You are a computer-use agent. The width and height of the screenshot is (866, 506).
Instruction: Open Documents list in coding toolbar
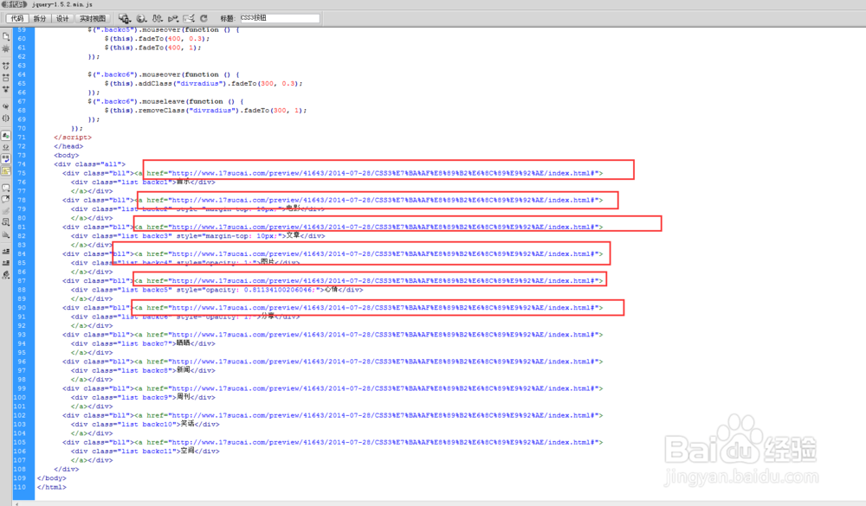coord(6,35)
